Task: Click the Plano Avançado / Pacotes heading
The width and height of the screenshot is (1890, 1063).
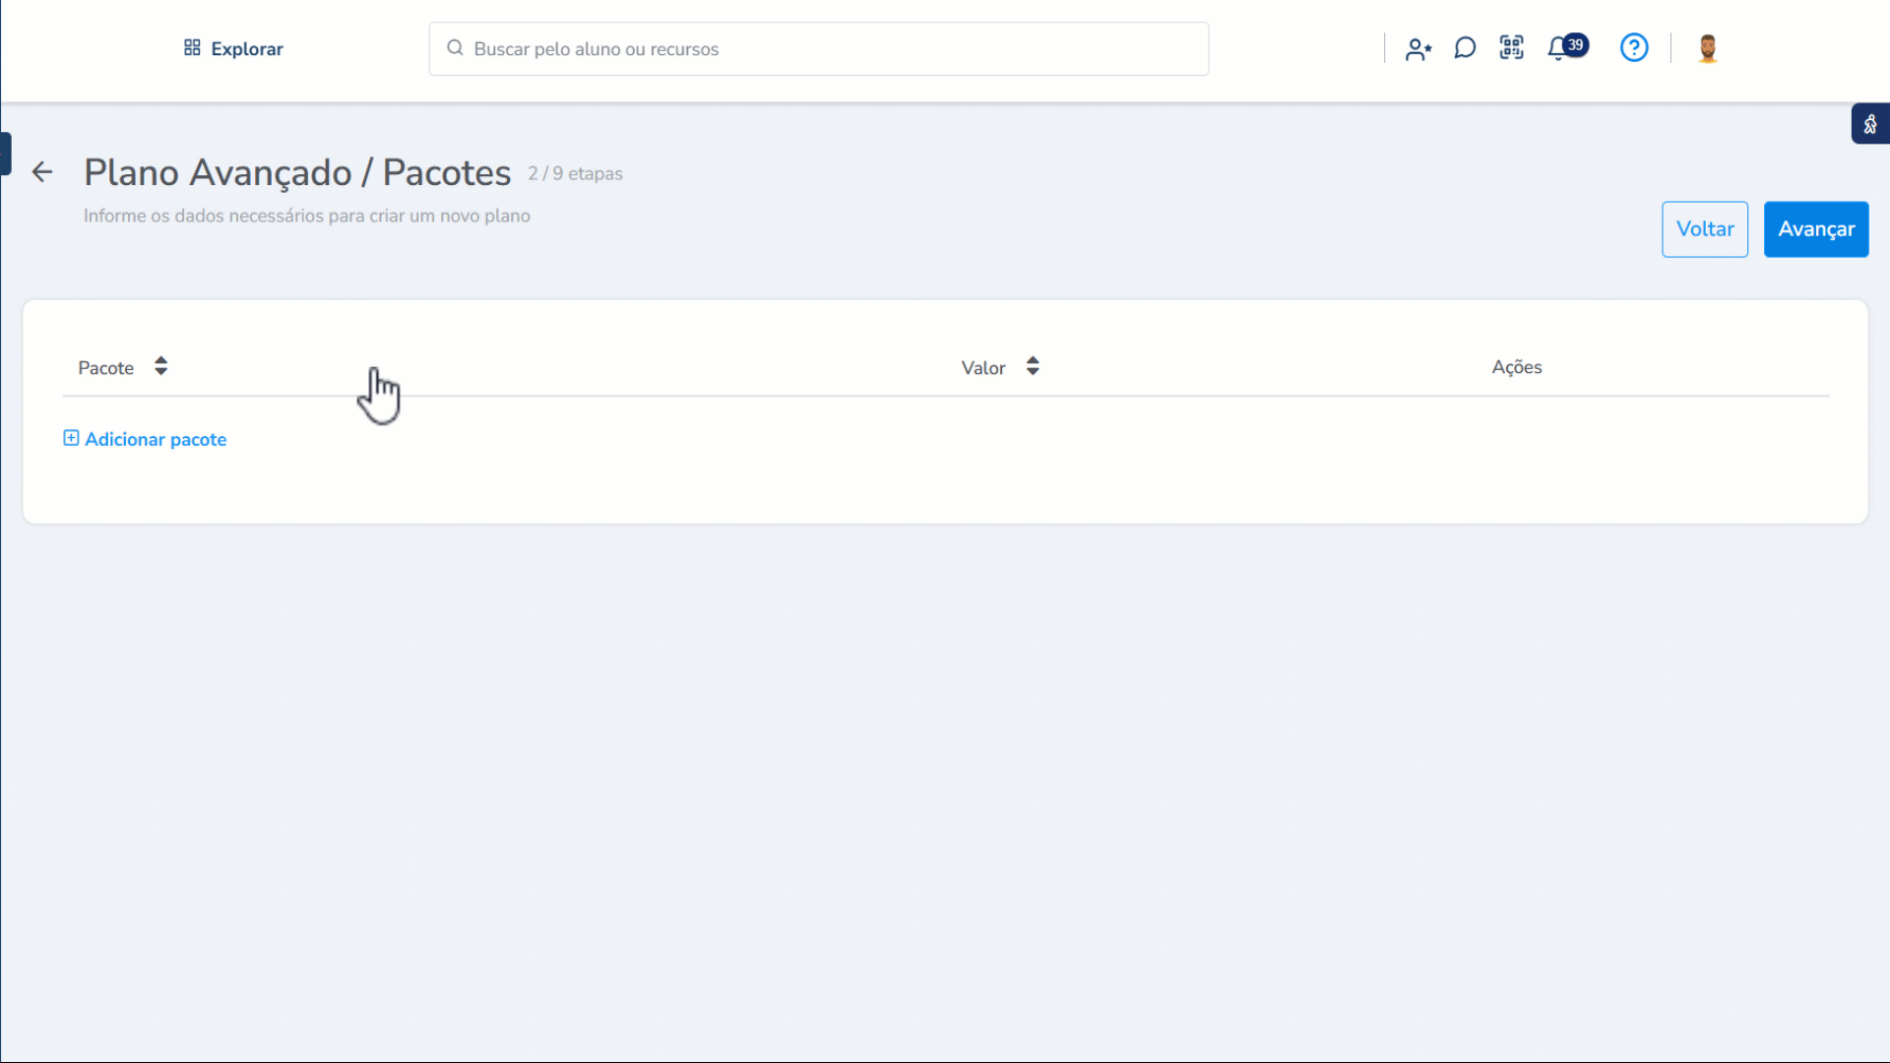Action: 297,172
